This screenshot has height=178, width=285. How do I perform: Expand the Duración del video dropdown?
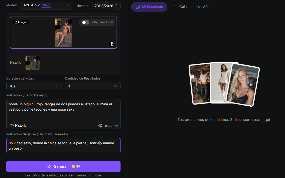click(34, 86)
